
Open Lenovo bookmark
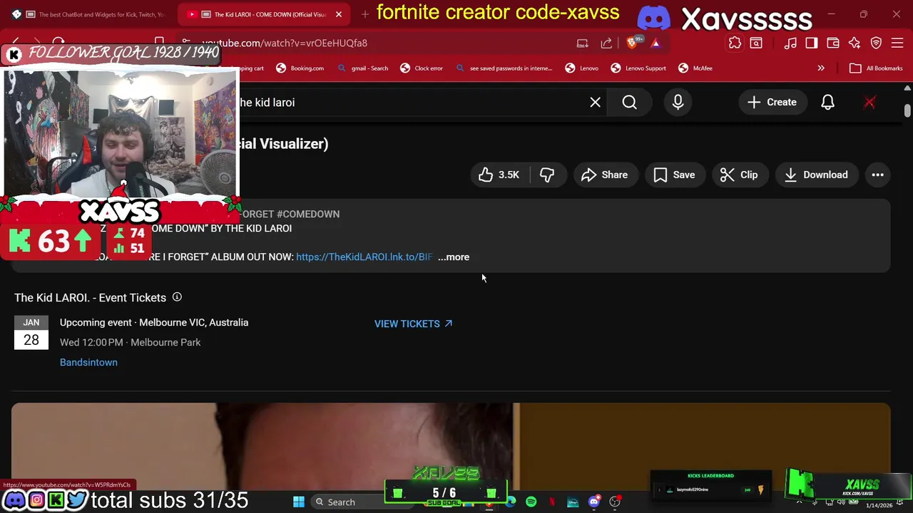(582, 68)
